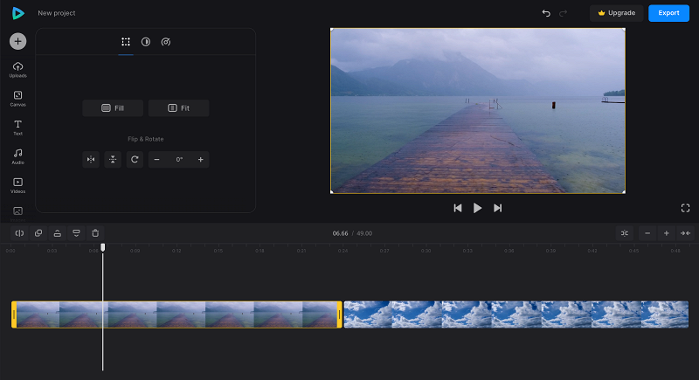Click the Fit button
The height and width of the screenshot is (380, 699).
coord(179,108)
